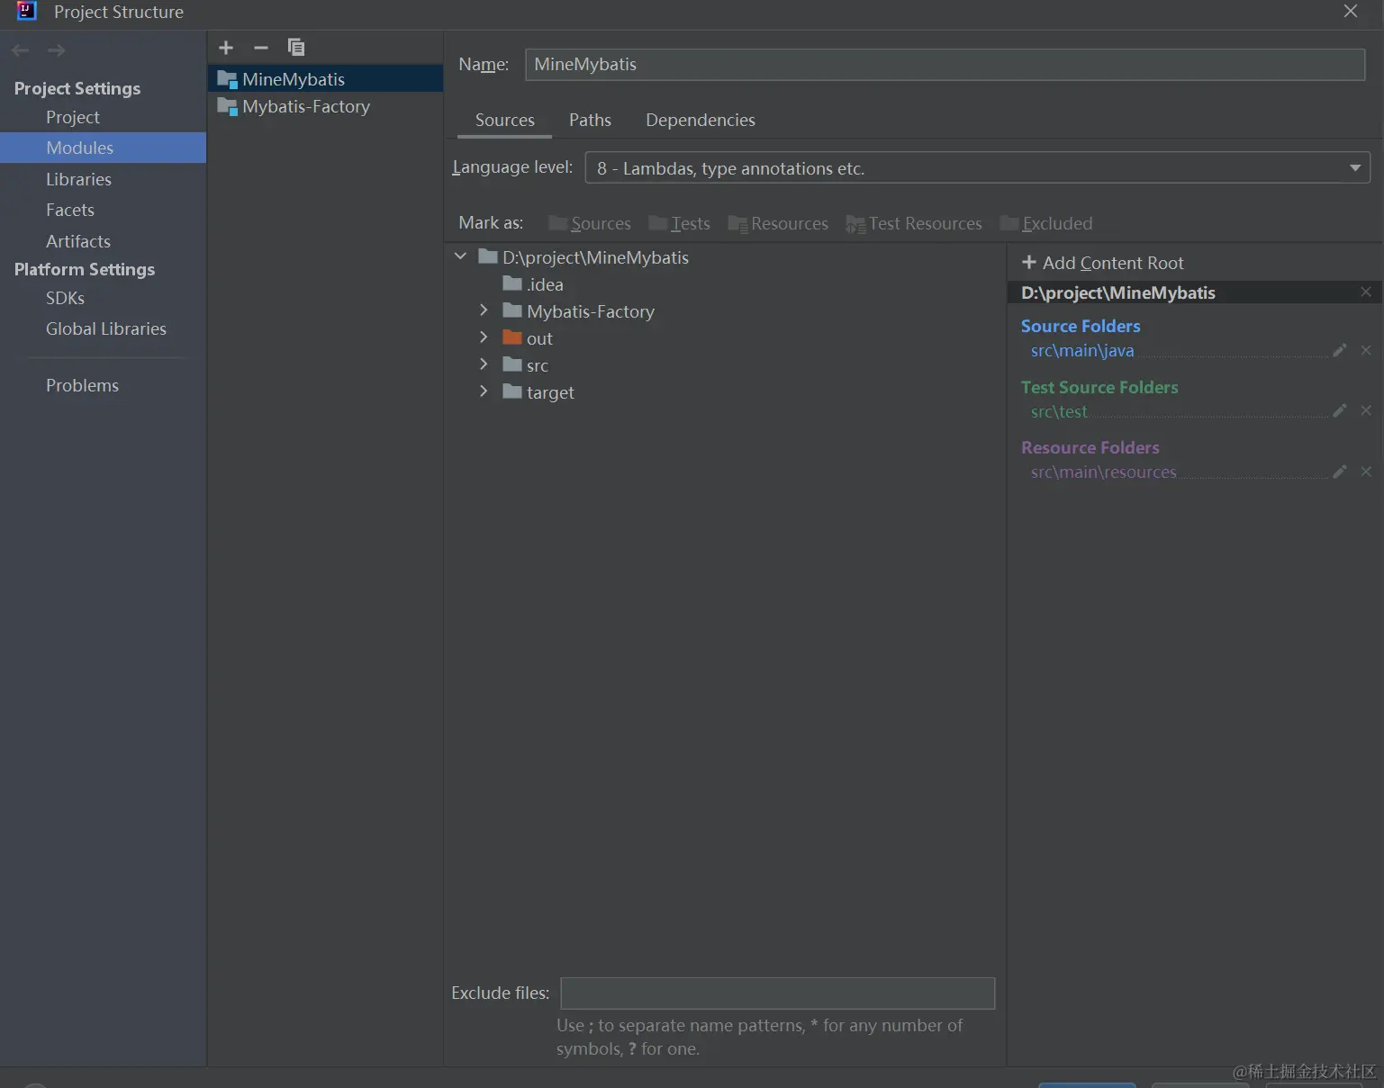This screenshot has height=1088, width=1384.
Task: Click the Copy module icon
Action: [295, 48]
